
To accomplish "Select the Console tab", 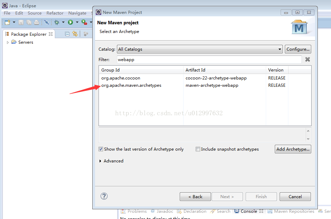I will pyautogui.click(x=246, y=211).
